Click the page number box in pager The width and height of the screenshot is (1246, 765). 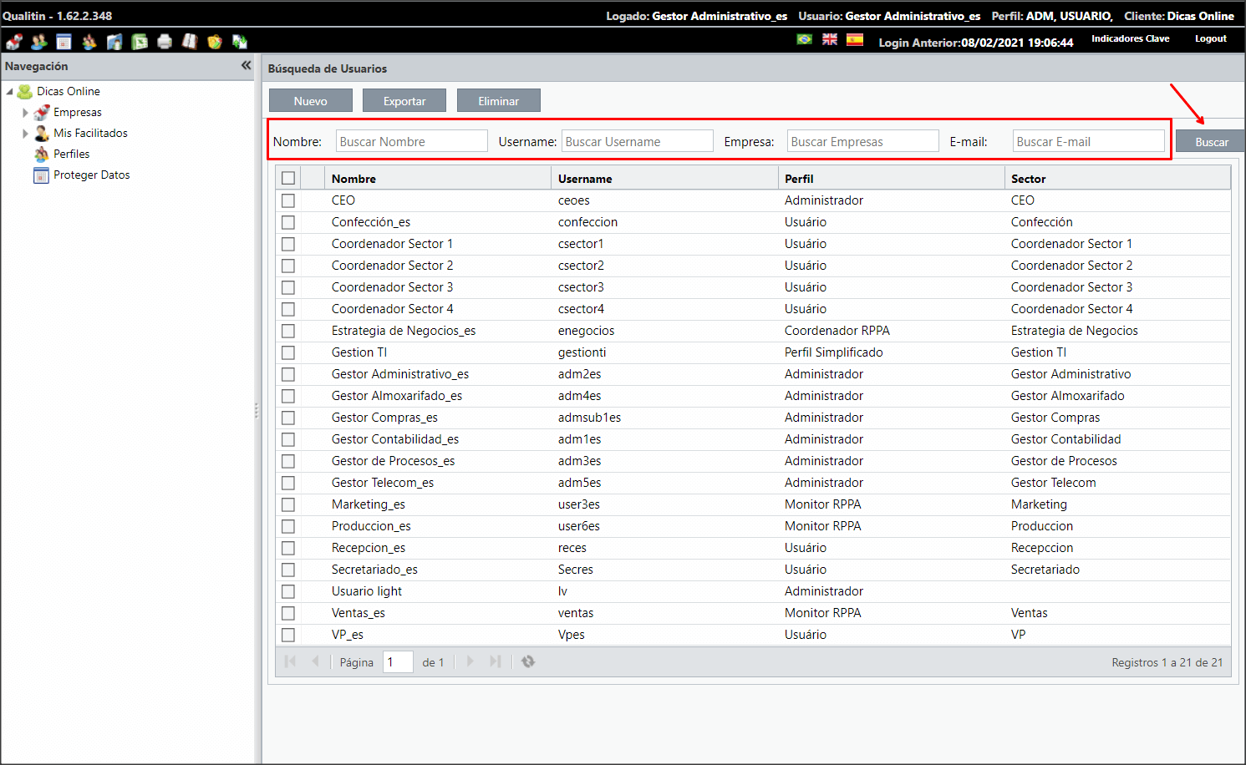[399, 662]
